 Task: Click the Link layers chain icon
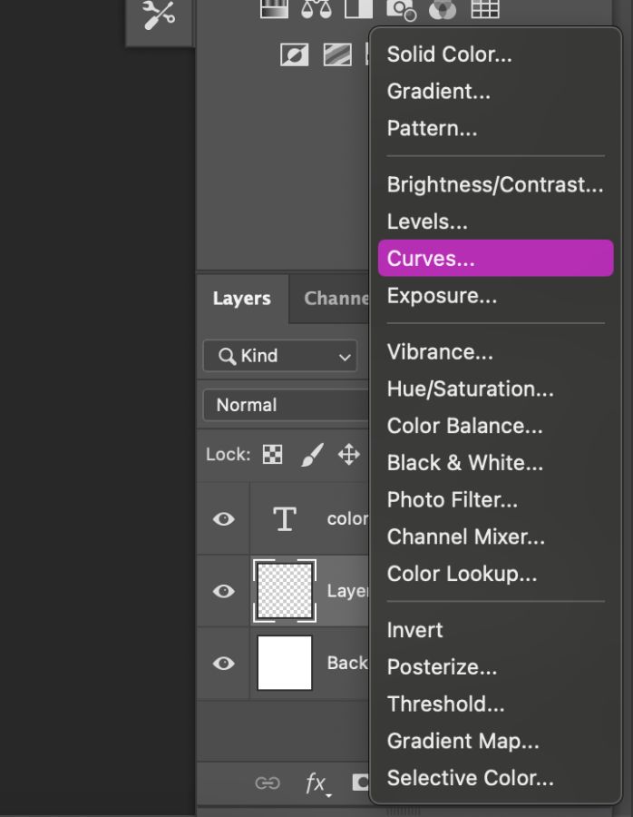[x=268, y=783]
